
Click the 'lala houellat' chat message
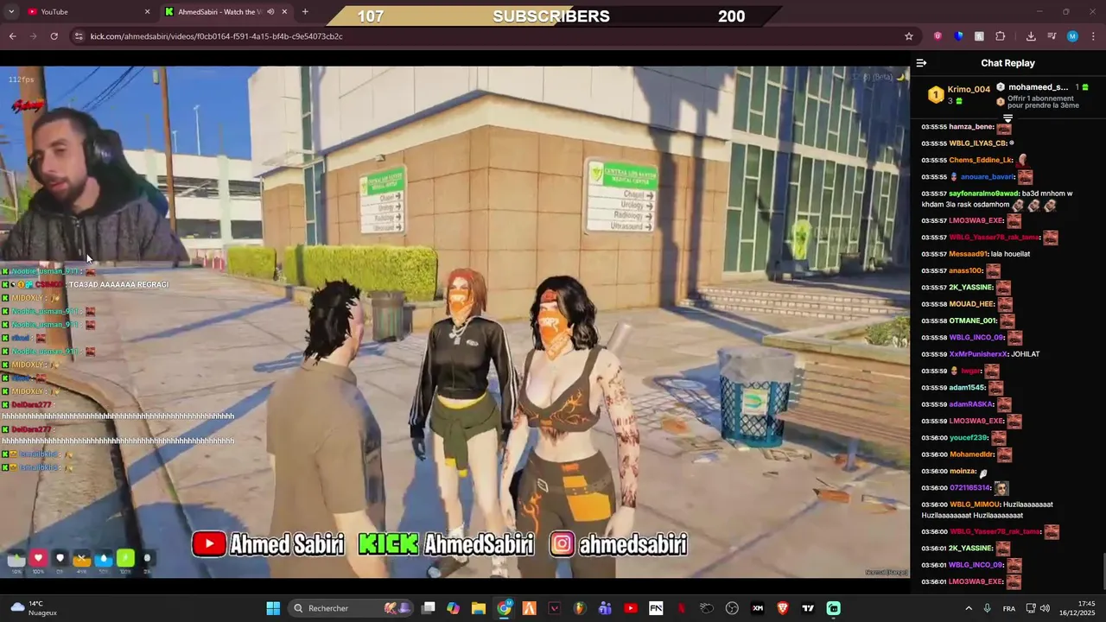1010,254
